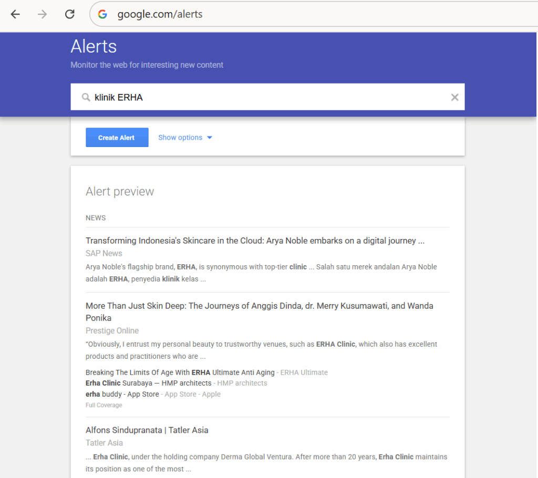
Task: Clear the search query with X icon
Action: 454,98
